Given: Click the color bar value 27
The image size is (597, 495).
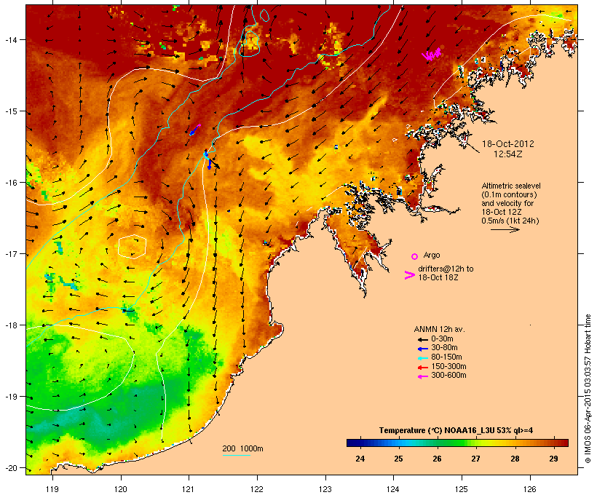Looking at the screenshot, I should [475, 459].
